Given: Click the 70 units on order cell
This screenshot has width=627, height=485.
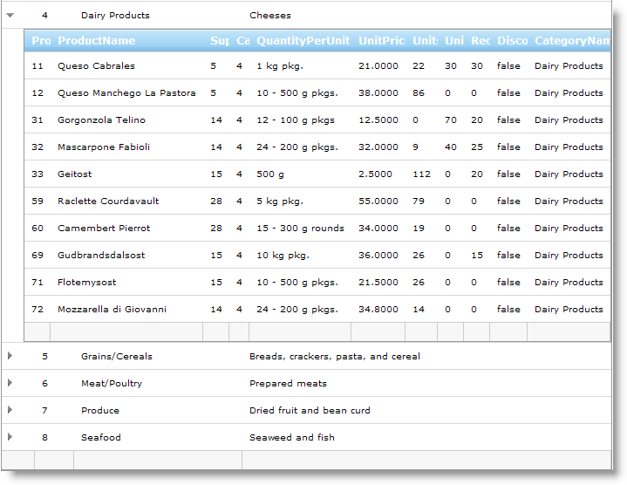Looking at the screenshot, I should click(451, 120).
